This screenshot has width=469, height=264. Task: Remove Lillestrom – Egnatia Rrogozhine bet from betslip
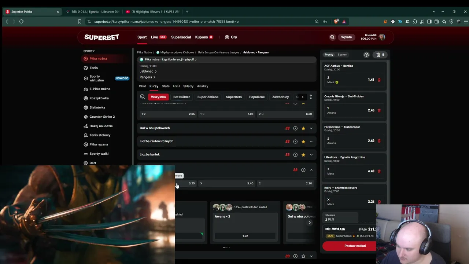379,171
